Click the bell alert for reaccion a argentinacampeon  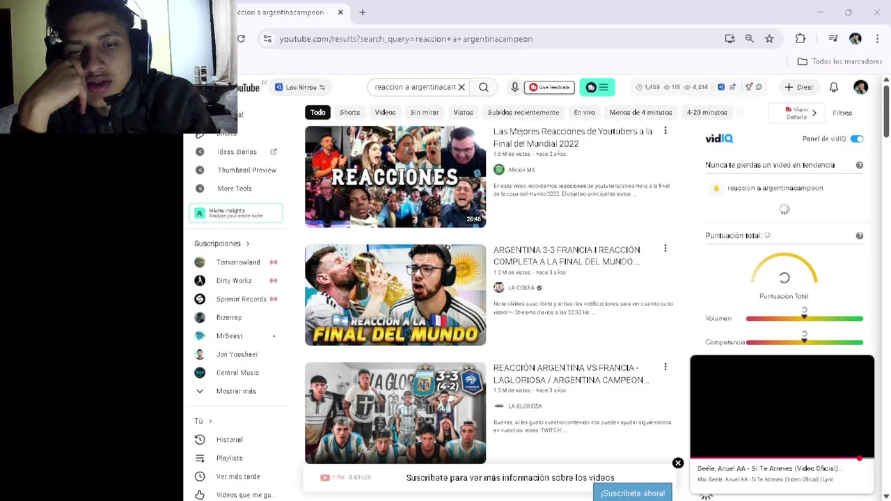716,188
